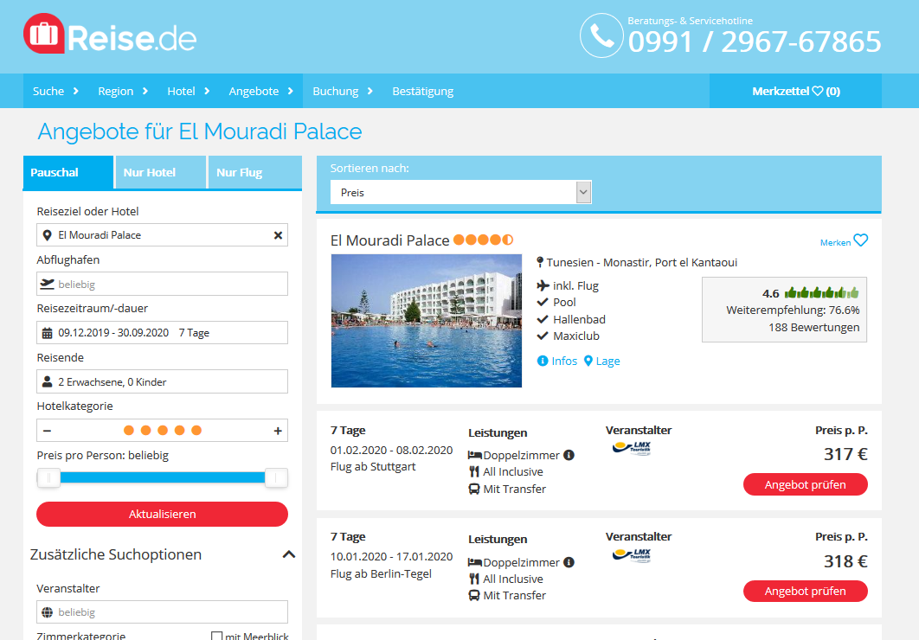The image size is (919, 640).
Task: Open the Merkzettel (0) list
Action: [796, 91]
